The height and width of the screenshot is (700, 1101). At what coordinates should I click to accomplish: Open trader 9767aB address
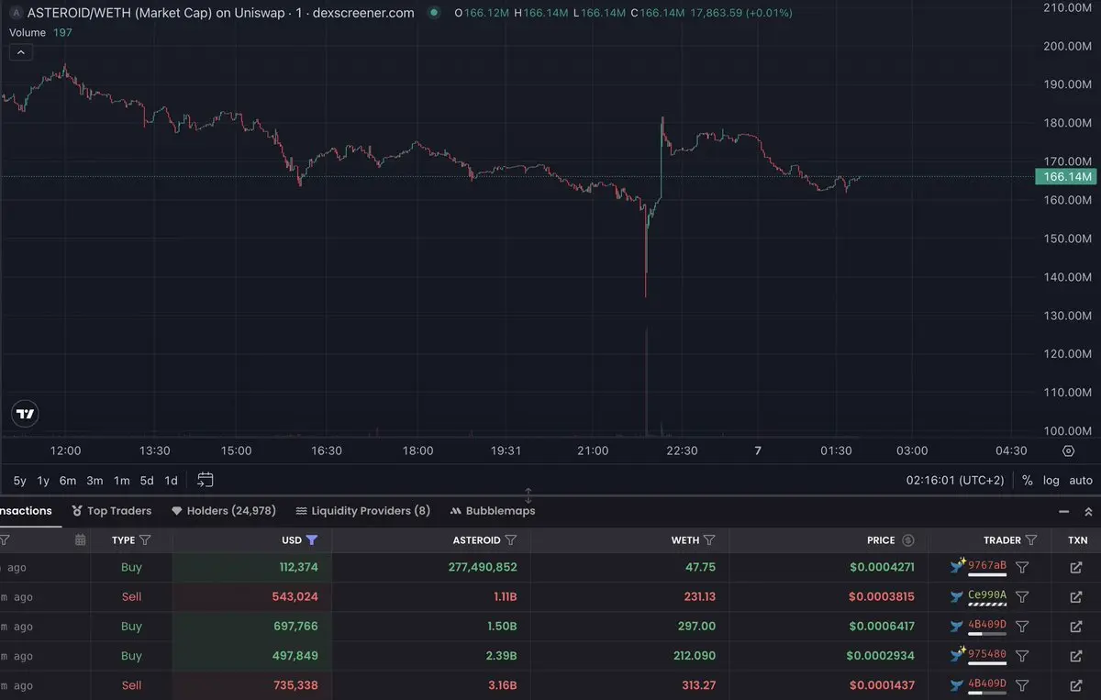tap(987, 566)
